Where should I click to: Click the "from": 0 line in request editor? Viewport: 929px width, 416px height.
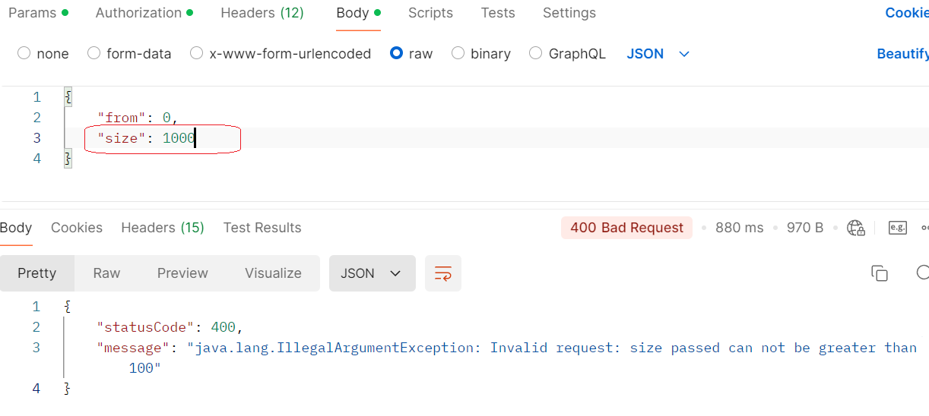(x=137, y=118)
